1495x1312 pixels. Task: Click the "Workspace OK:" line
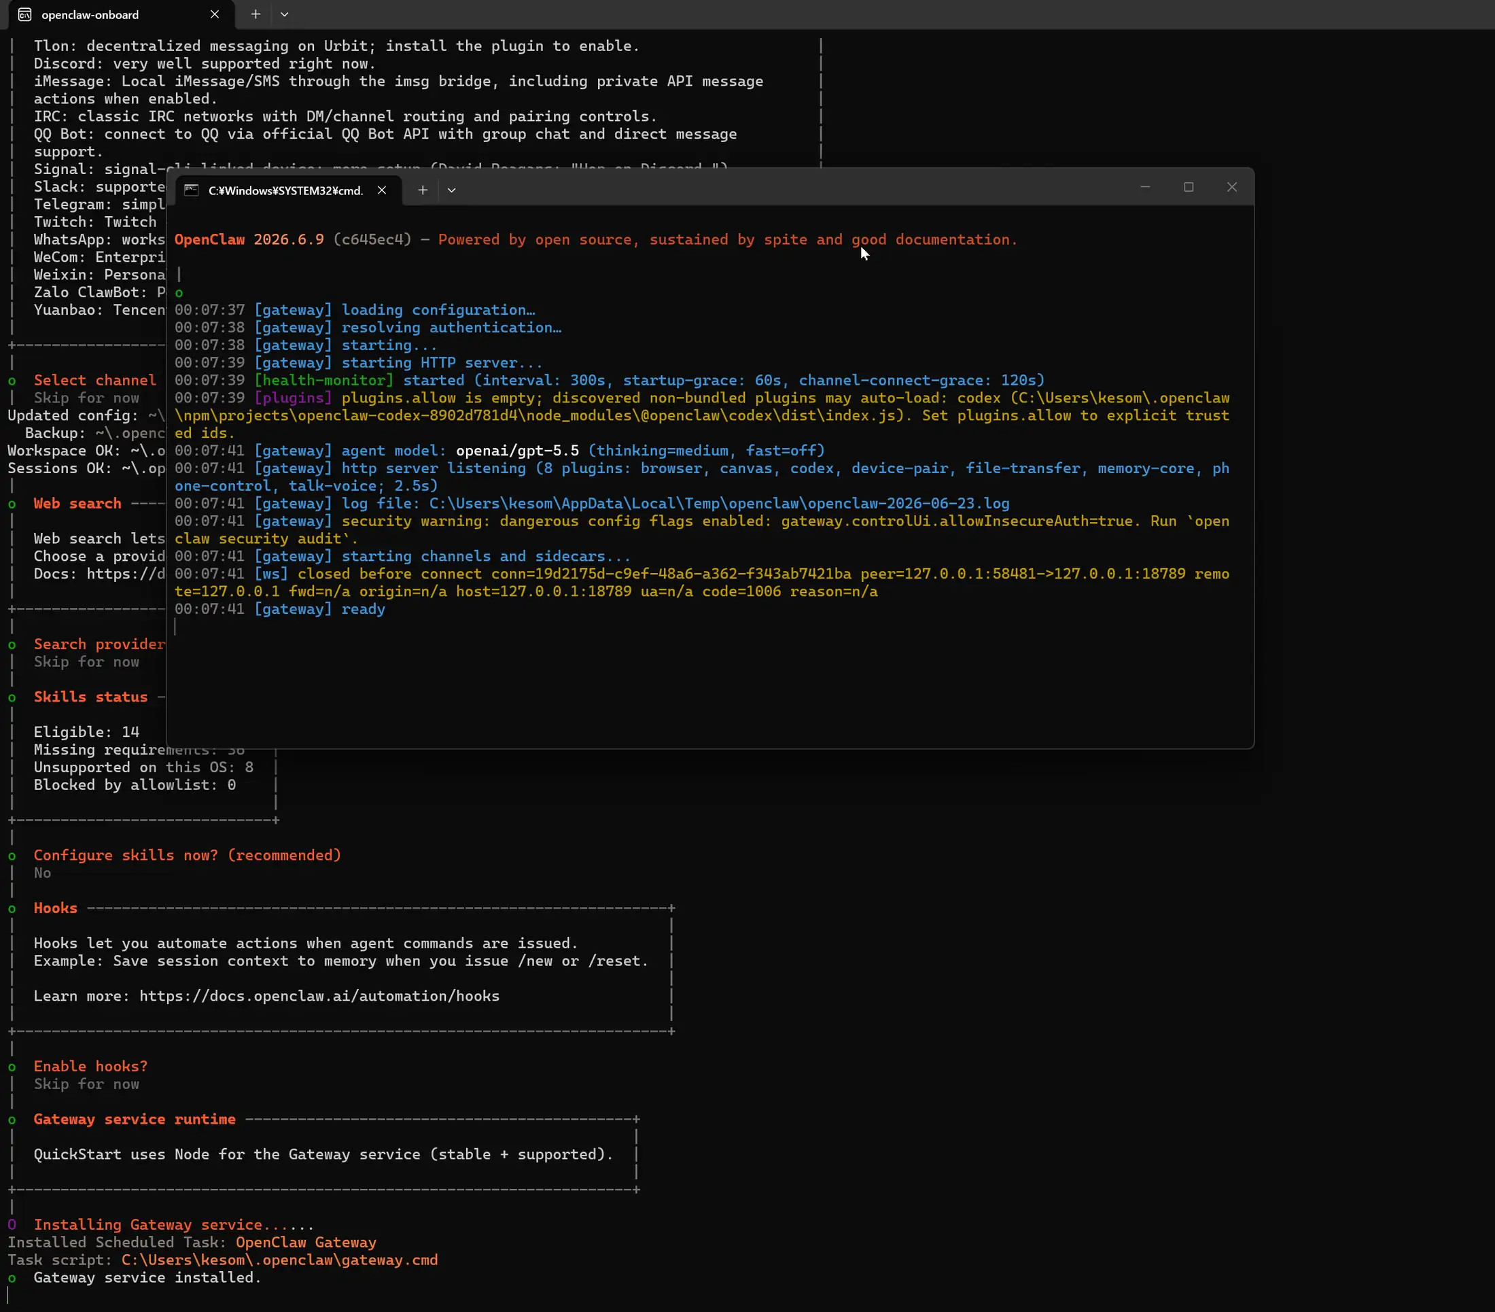(x=86, y=450)
